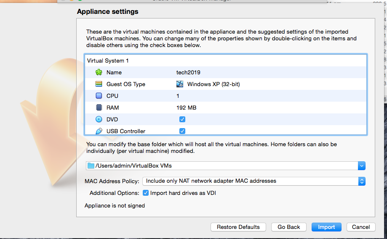
Task: Open the base folder path dropdown
Action: (x=362, y=165)
